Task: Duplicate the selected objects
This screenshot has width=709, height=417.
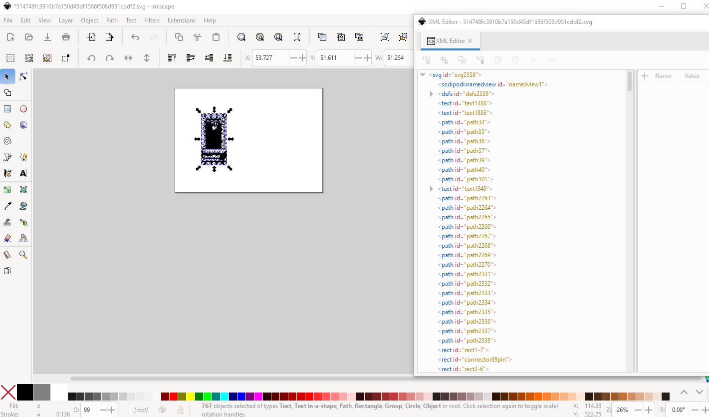Action: coord(322,37)
